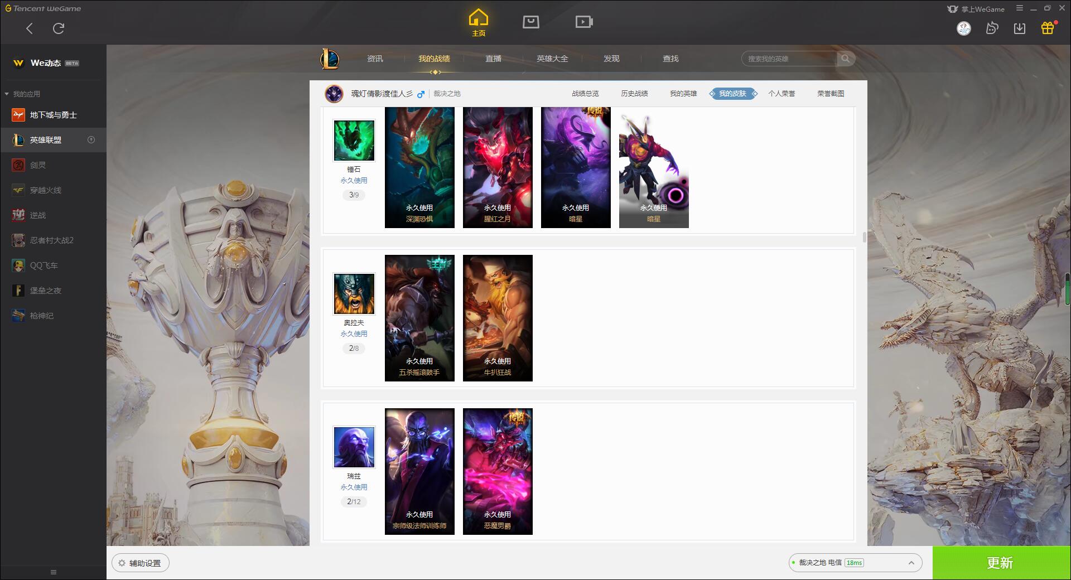
Task: Open the 腥红之月 skin card
Action: [x=498, y=167]
